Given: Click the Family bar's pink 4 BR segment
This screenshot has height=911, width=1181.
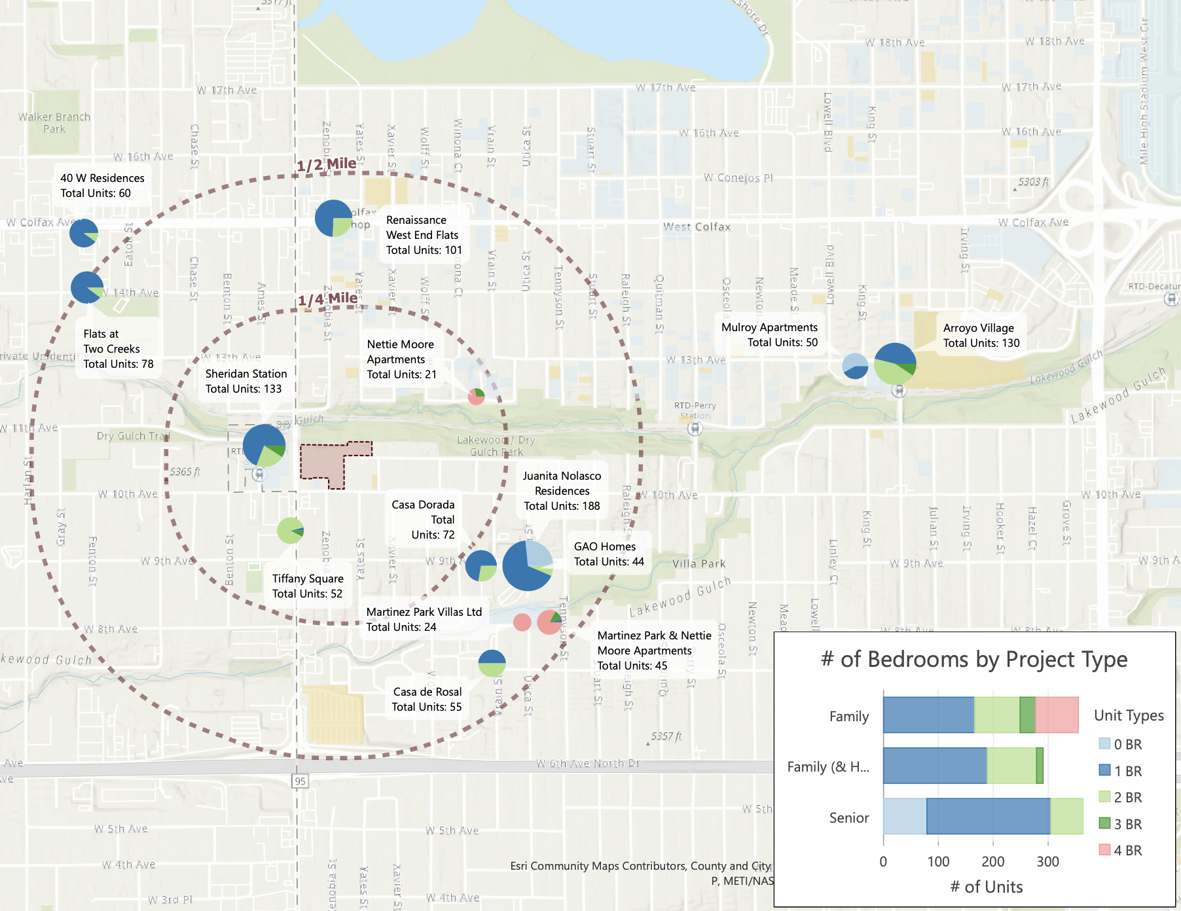Looking at the screenshot, I should pos(1057,715).
